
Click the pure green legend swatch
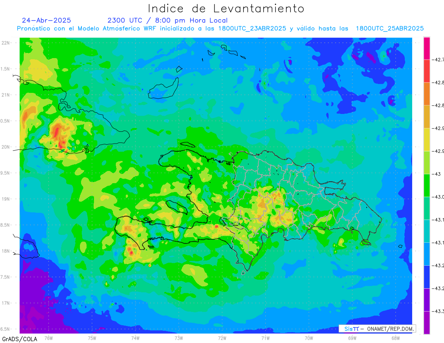click(427, 185)
